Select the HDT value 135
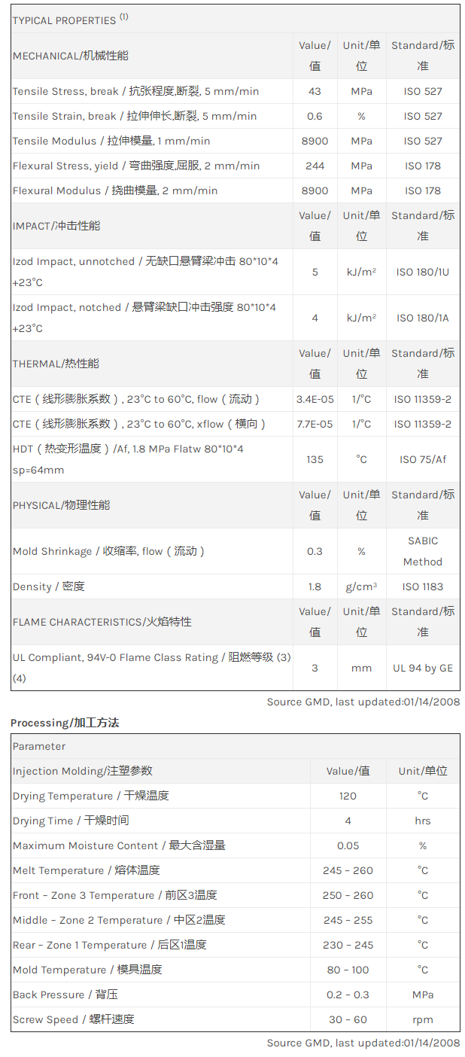This screenshot has height=1057, width=465. [x=315, y=459]
